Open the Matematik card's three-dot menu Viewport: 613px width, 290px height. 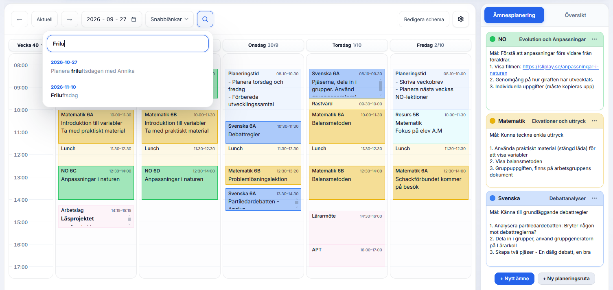[594, 121]
